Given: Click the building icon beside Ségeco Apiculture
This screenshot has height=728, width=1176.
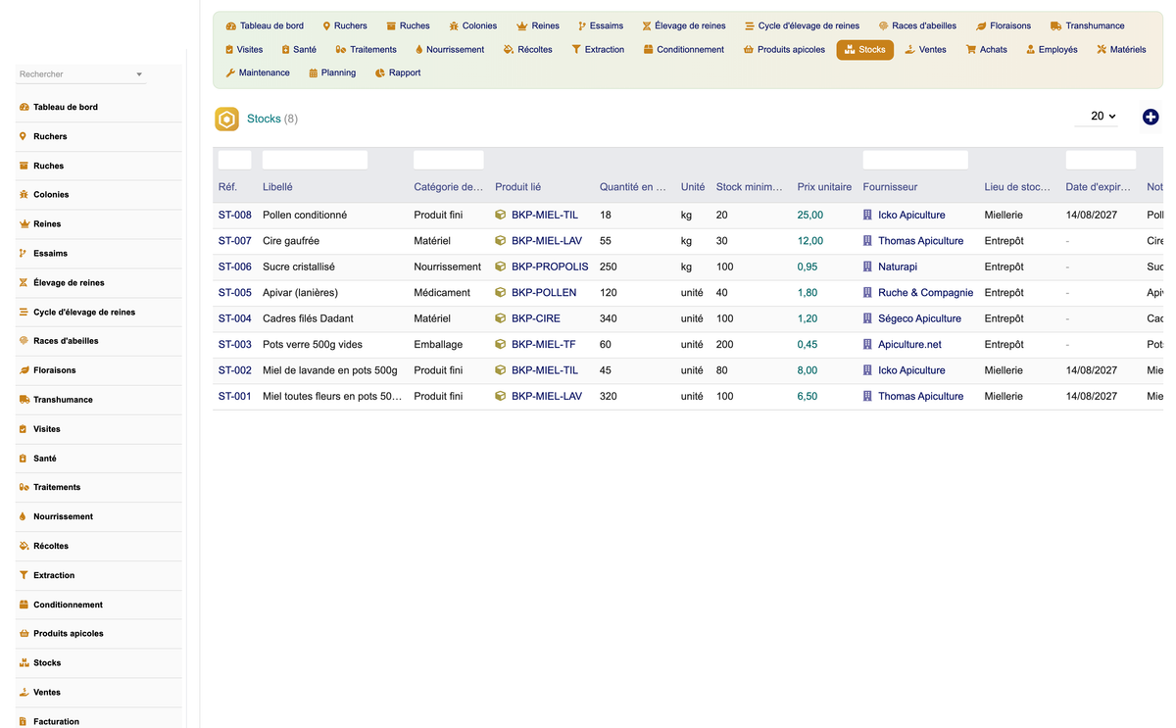Looking at the screenshot, I should [x=867, y=318].
